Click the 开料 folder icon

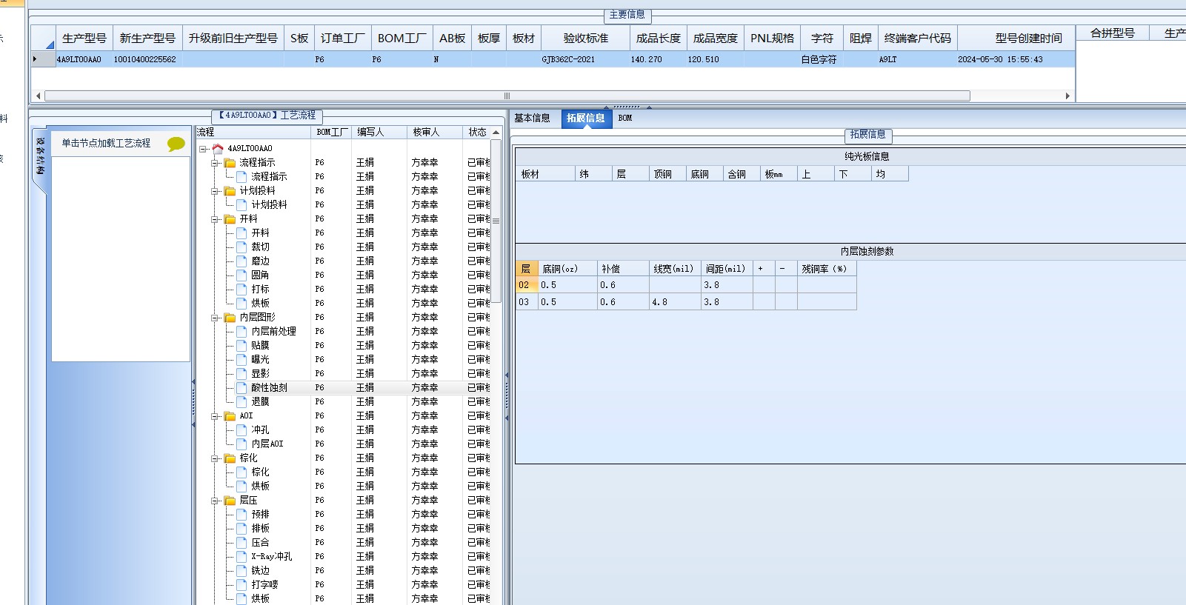pos(230,218)
